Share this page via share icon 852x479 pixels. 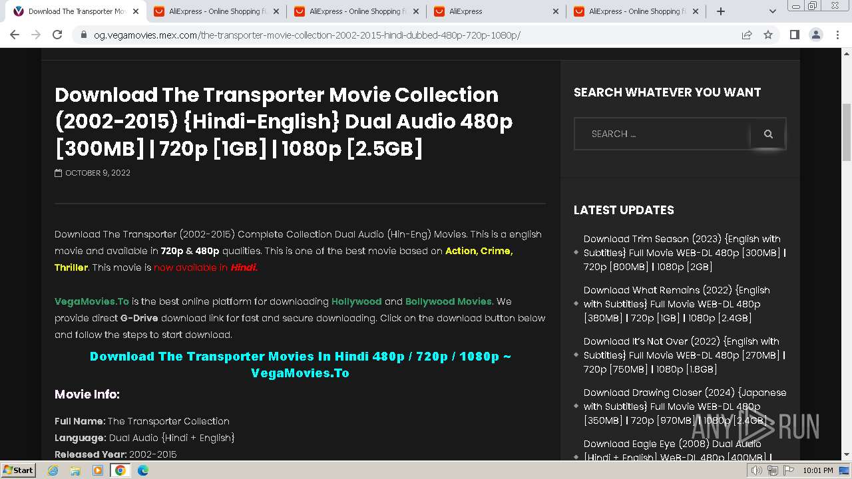point(747,35)
